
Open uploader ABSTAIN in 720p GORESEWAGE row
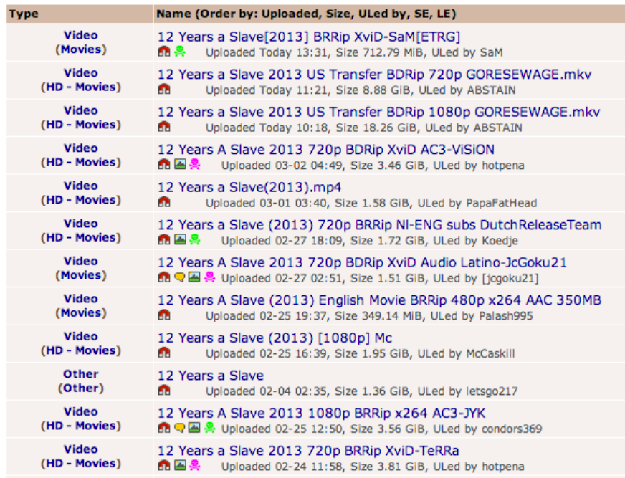point(492,90)
